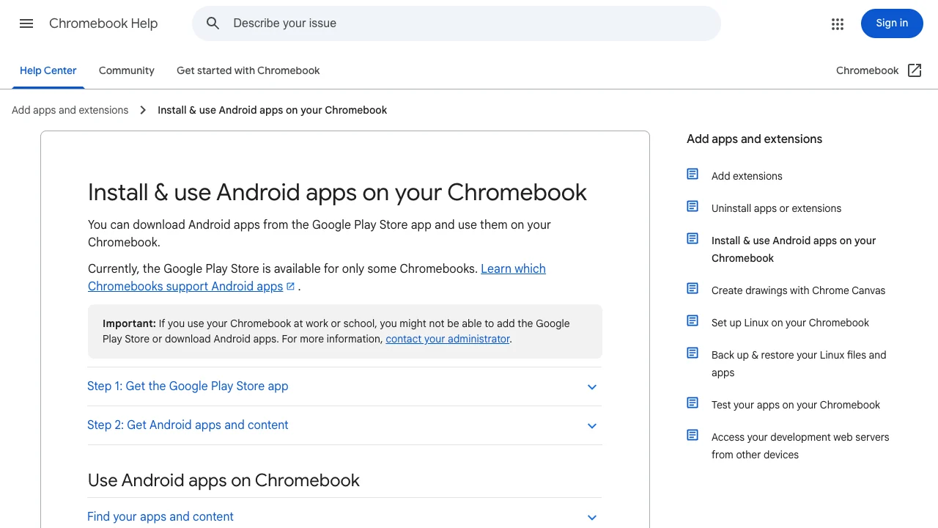The width and height of the screenshot is (938, 528).
Task: Open Learn which Chromebooks support Android apps link
Action: click(x=317, y=277)
